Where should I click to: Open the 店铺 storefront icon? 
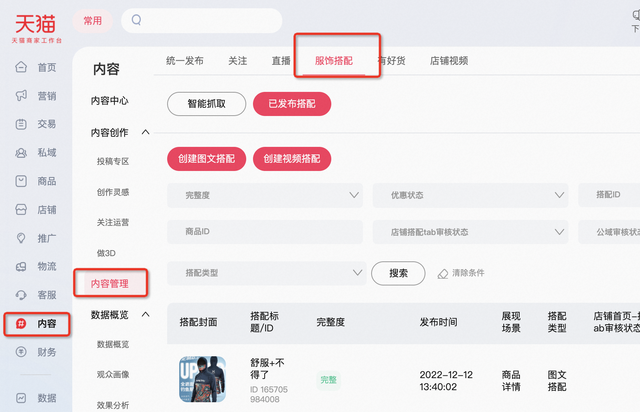pyautogui.click(x=21, y=209)
